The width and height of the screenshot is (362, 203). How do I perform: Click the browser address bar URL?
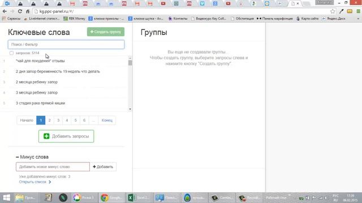point(57,11)
